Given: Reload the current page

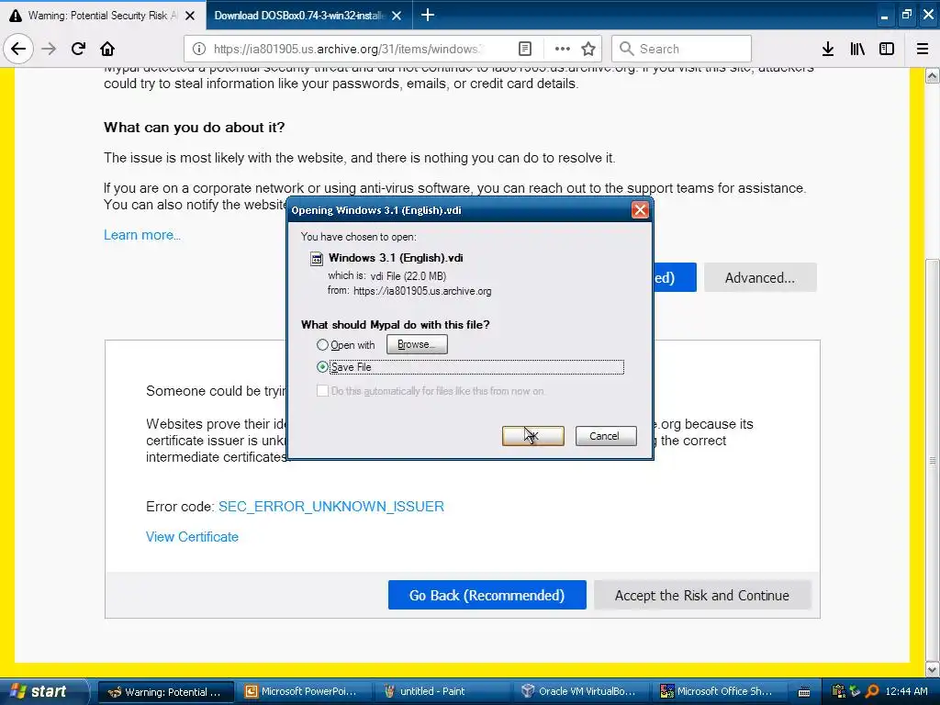Looking at the screenshot, I should click(x=79, y=49).
